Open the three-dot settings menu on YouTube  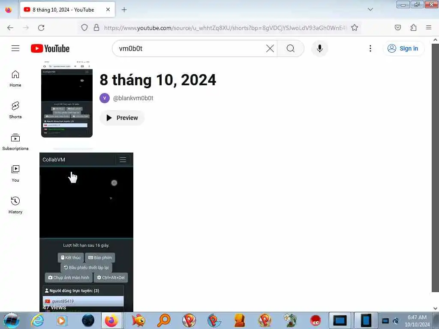[370, 48]
